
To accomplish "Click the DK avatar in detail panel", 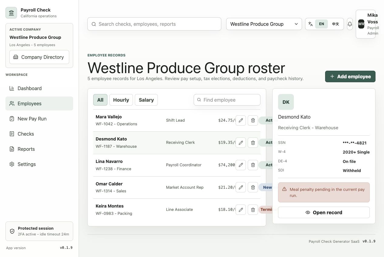I will [286, 102].
